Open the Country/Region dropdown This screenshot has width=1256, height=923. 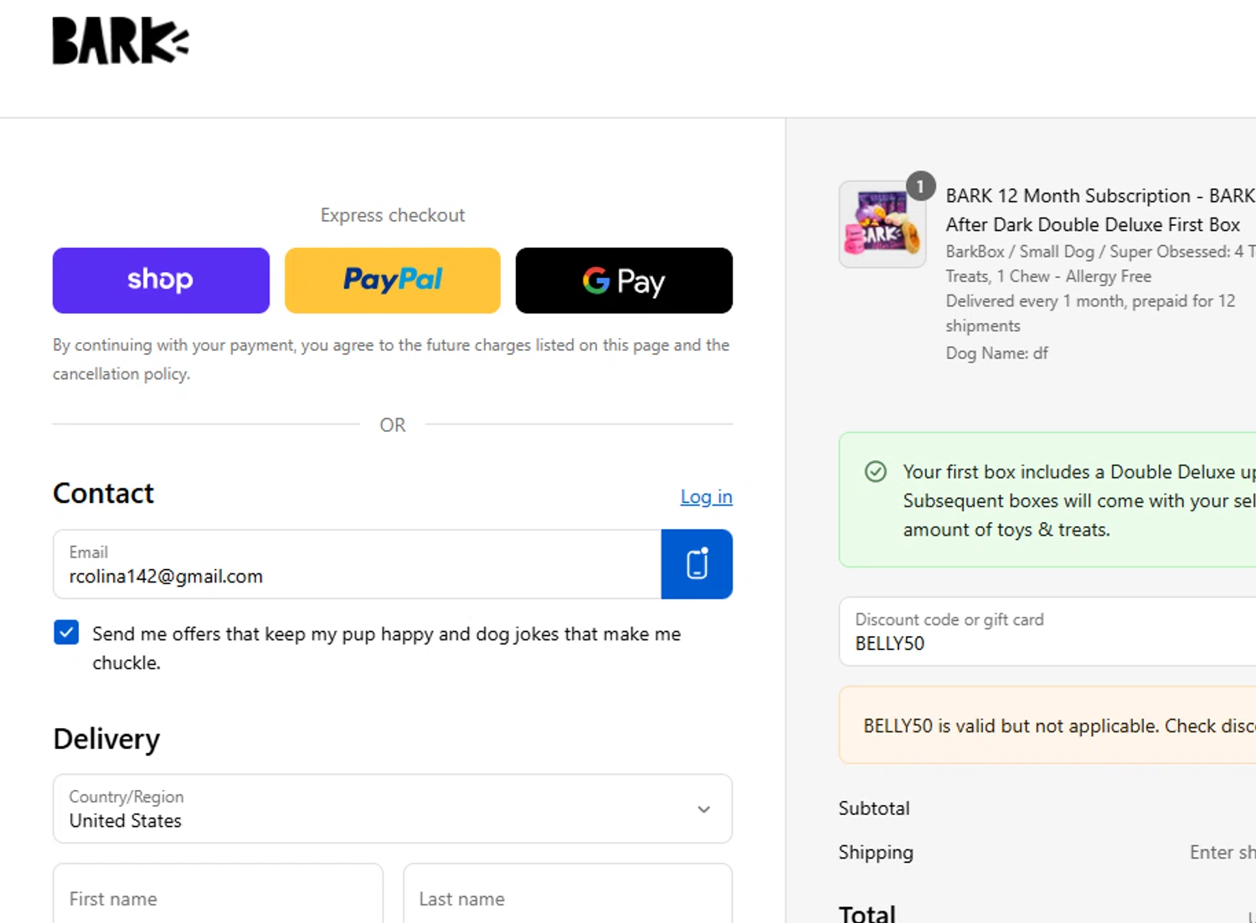click(393, 808)
